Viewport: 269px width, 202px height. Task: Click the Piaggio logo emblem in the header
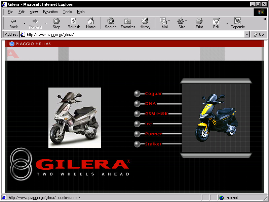[12, 44]
